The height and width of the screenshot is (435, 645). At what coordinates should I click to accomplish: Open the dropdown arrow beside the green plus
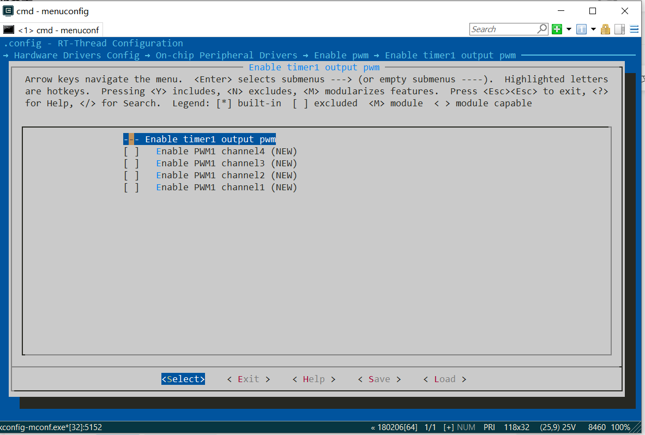(569, 29)
